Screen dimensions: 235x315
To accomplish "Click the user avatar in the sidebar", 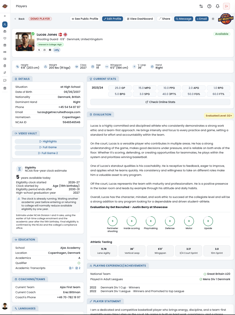I will [x=5, y=306].
